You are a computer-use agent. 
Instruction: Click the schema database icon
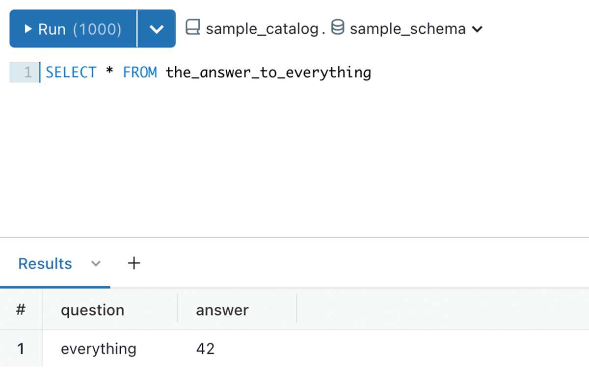pos(337,28)
